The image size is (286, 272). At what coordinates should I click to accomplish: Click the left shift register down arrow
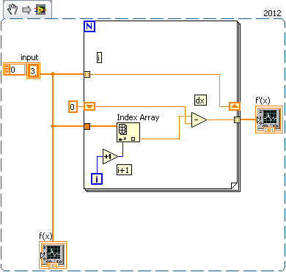(x=89, y=107)
